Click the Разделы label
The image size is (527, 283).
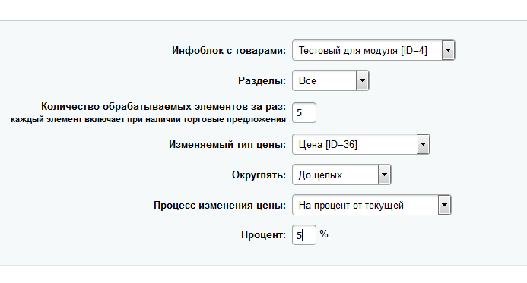(262, 81)
